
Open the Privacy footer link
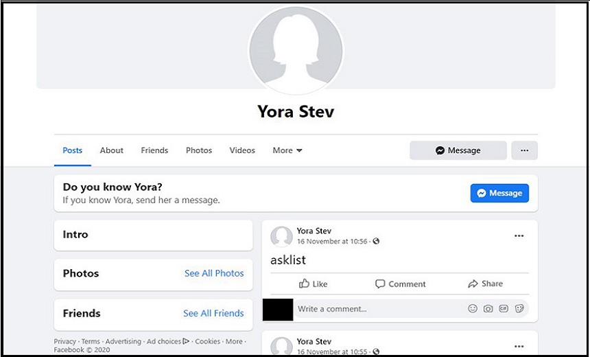coord(65,341)
